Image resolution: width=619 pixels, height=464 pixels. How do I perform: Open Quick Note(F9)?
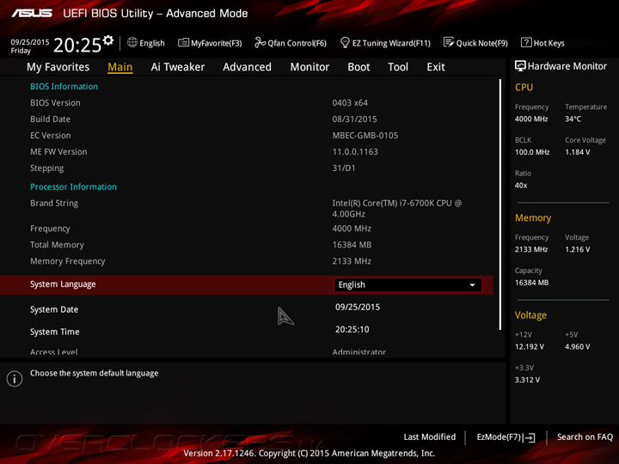click(475, 43)
